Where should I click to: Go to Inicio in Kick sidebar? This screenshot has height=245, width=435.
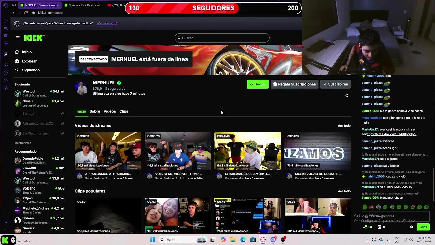coord(23,52)
